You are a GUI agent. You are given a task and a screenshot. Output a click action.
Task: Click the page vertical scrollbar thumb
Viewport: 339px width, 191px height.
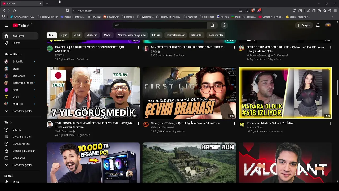(337, 87)
